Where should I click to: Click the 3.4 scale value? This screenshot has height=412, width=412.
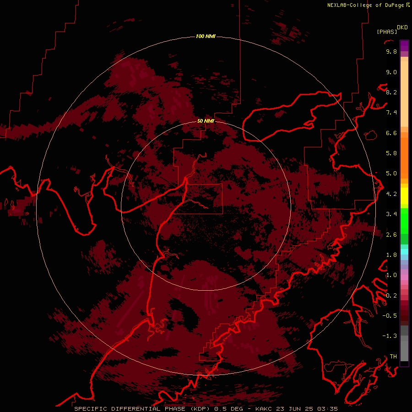tap(391, 214)
